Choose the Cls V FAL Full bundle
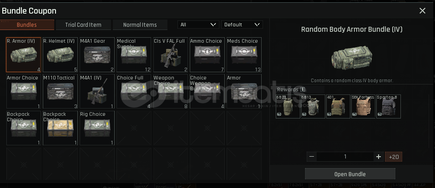 [x=171, y=55]
